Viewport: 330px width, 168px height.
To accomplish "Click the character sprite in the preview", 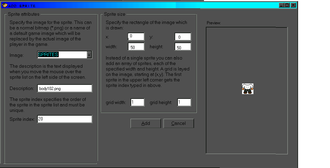I will 248,89.
